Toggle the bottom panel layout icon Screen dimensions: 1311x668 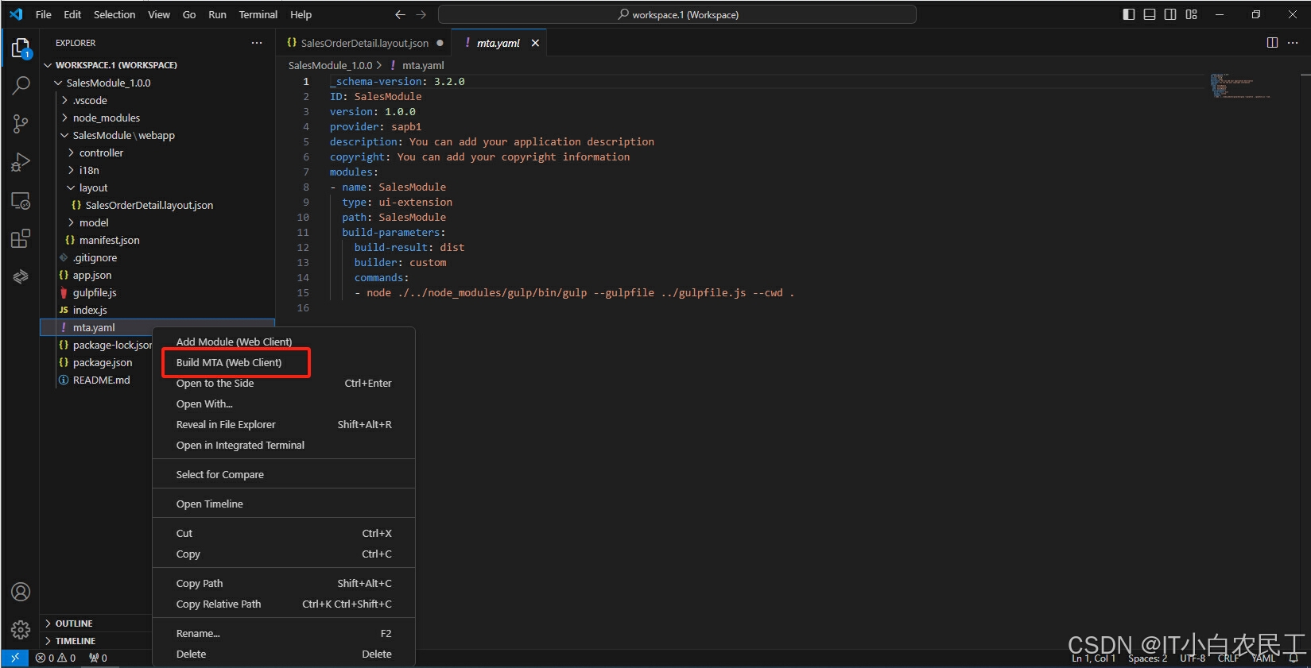pos(1150,14)
